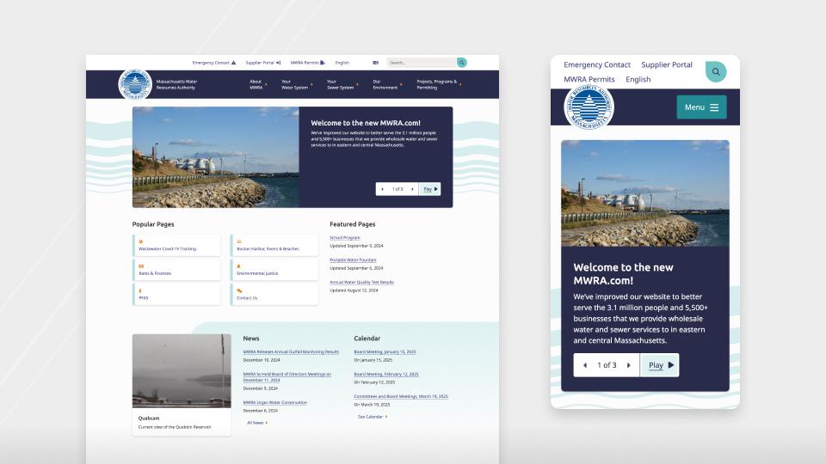Open Projects, Programs & Permitting menu
The image size is (826, 464).
(x=437, y=85)
